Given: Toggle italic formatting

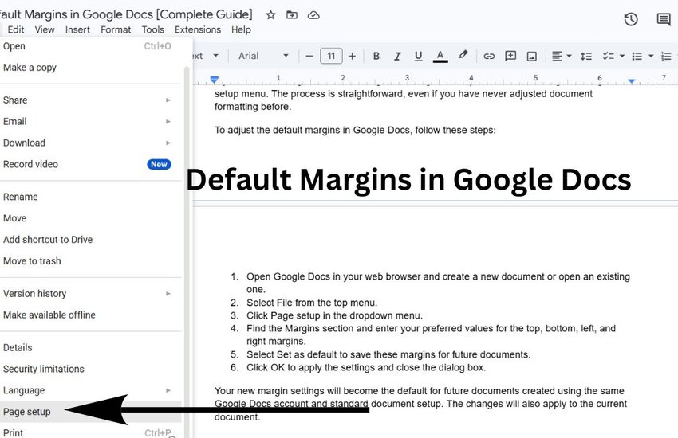Looking at the screenshot, I should point(397,56).
